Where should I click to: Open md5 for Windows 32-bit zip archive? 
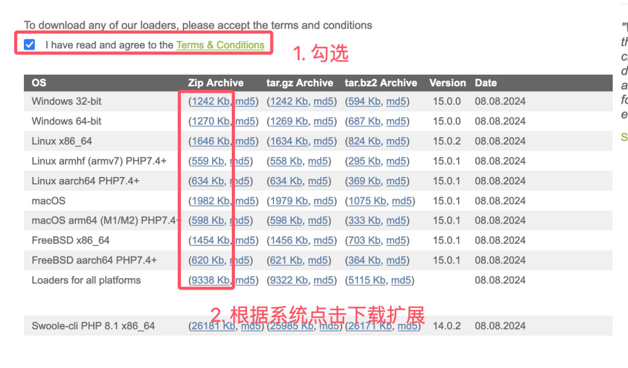(x=245, y=101)
